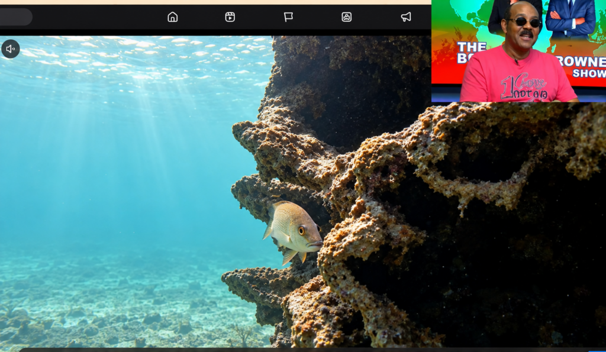Image resolution: width=606 pixels, height=352 pixels.
Task: Open the Reels video icon
Action: pyautogui.click(x=230, y=17)
